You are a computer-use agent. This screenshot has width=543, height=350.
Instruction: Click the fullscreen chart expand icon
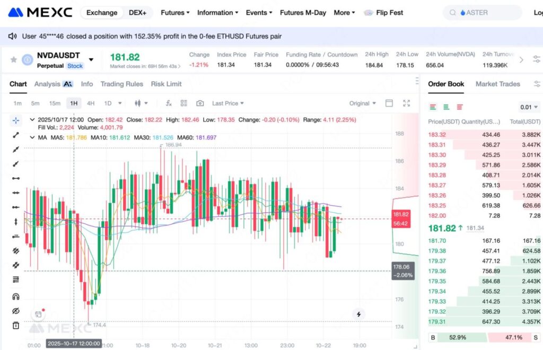(x=407, y=103)
